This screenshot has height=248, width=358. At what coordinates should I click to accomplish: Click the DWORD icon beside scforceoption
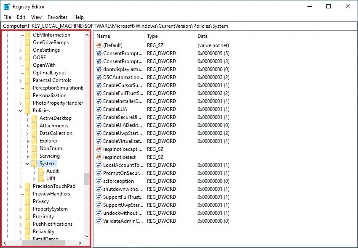pyautogui.click(x=99, y=181)
